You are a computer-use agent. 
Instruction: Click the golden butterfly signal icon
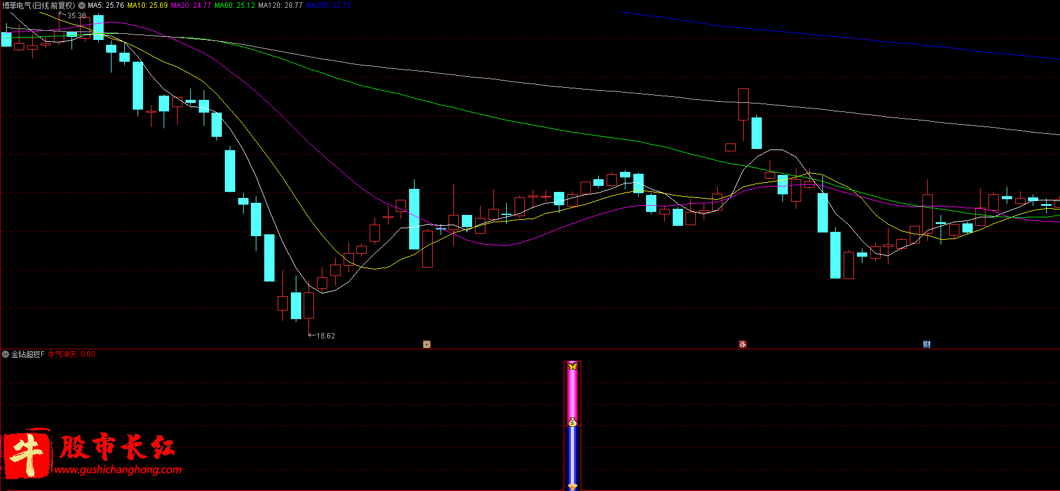pyautogui.click(x=572, y=366)
